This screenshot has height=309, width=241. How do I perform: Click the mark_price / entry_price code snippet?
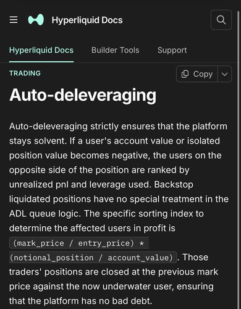pos(79,243)
